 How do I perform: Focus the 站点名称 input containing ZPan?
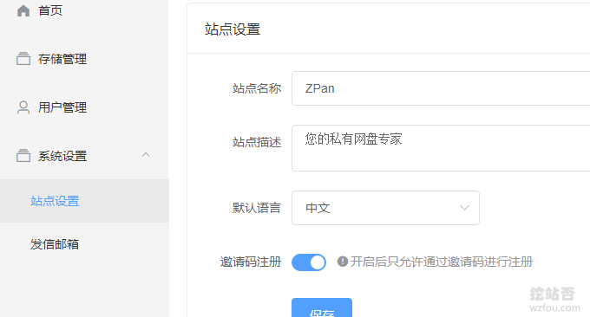[441, 88]
